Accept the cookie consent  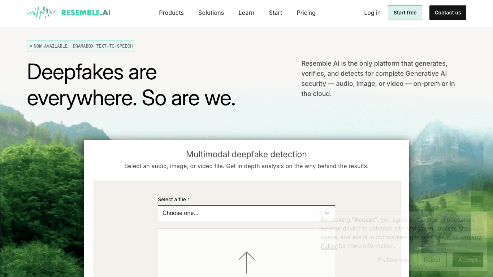click(x=468, y=260)
